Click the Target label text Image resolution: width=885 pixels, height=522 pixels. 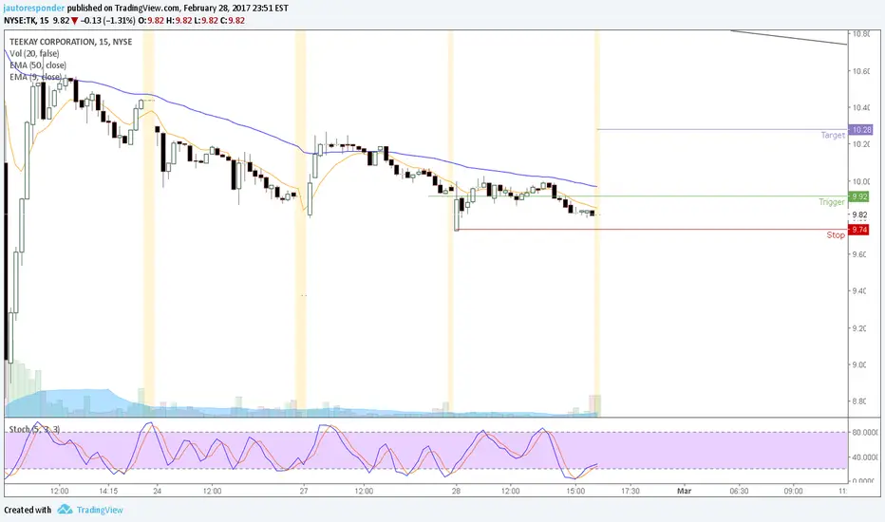coord(833,136)
